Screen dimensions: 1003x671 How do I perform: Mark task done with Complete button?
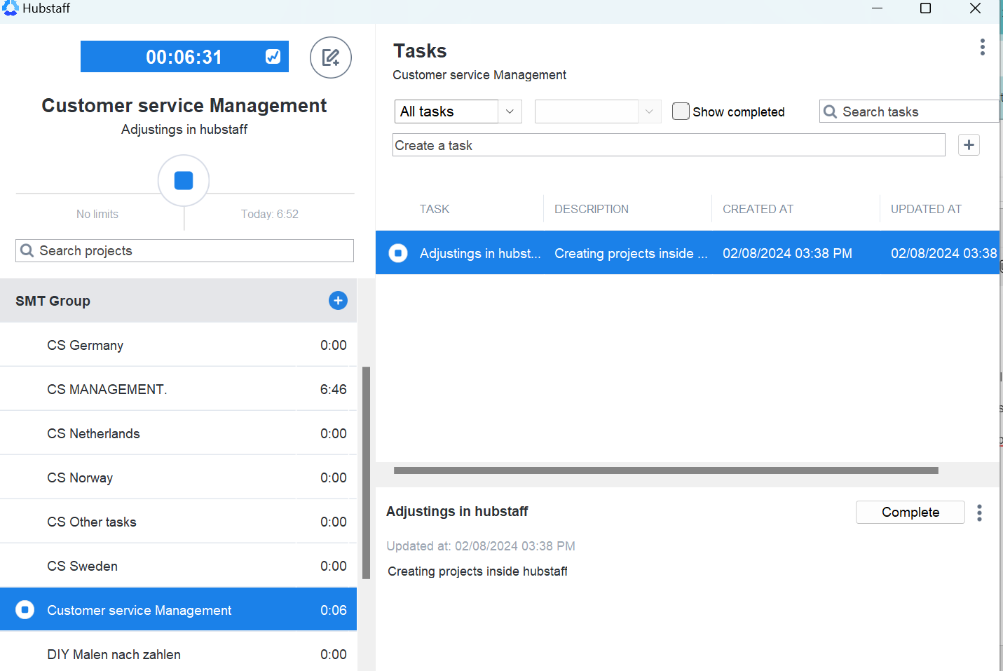coord(910,513)
